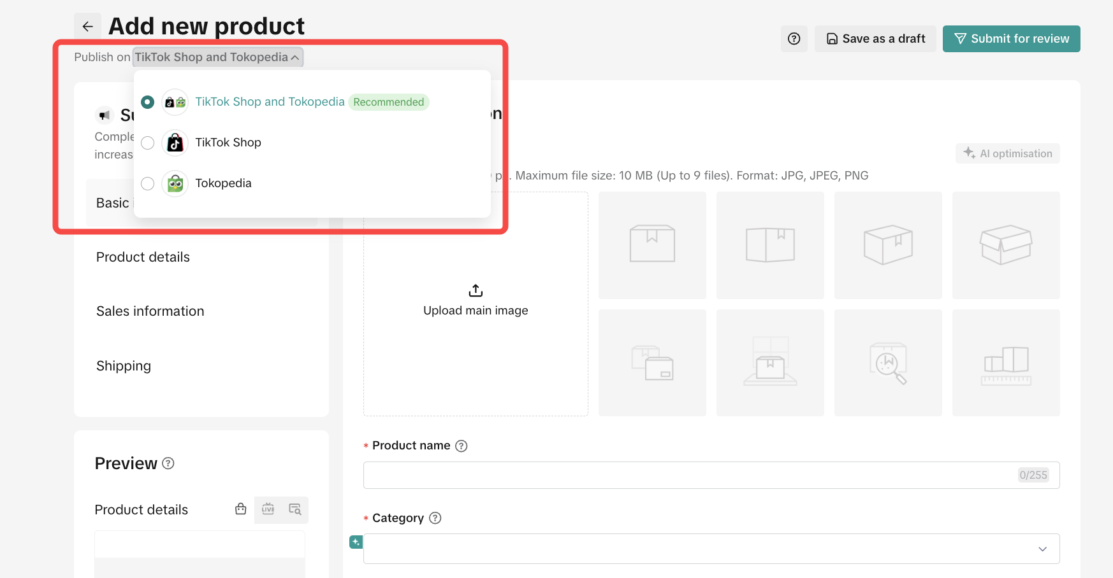Select the Tokopedia radio option

pos(148,184)
